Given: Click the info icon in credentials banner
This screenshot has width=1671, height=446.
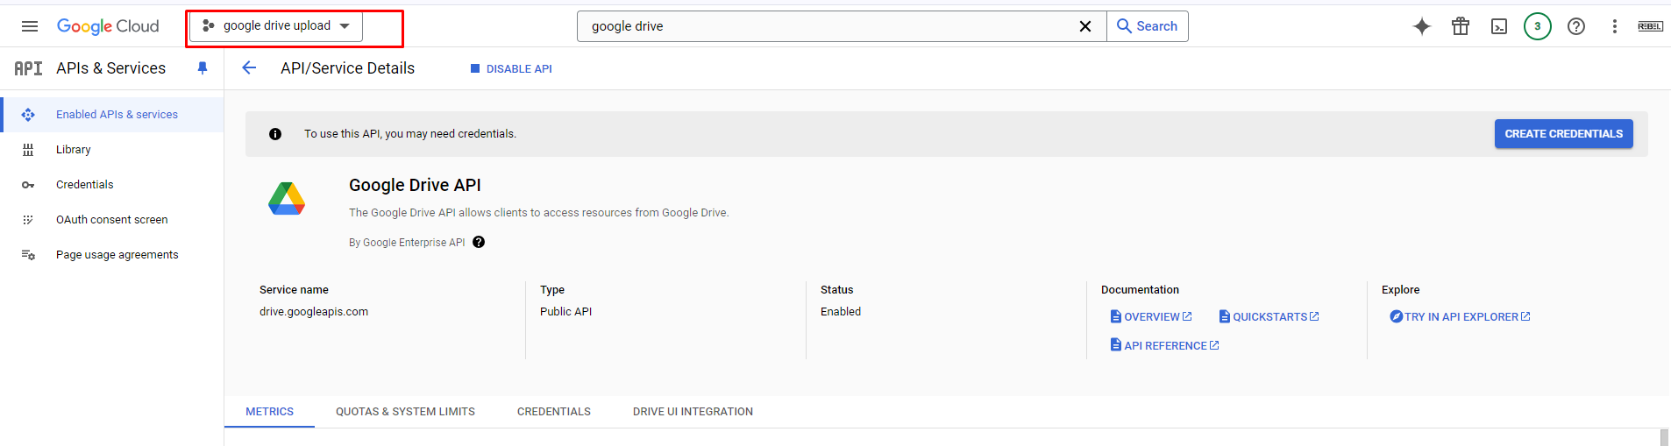Looking at the screenshot, I should click(x=275, y=134).
